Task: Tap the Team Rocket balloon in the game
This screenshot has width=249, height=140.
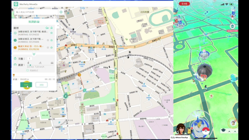Action: click(205, 71)
